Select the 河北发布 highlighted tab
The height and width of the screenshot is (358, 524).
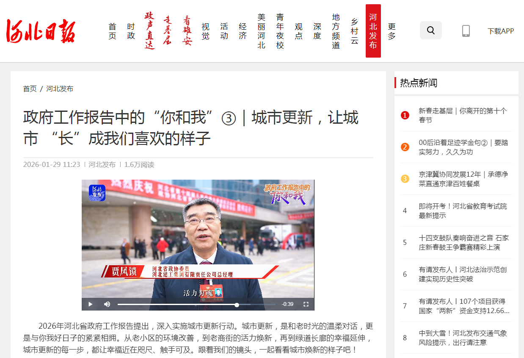(373, 31)
